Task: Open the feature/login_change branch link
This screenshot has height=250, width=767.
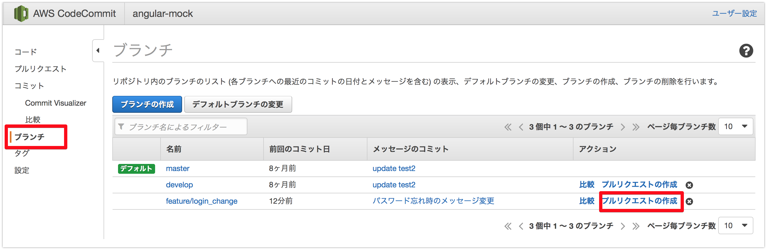Action: click(202, 201)
